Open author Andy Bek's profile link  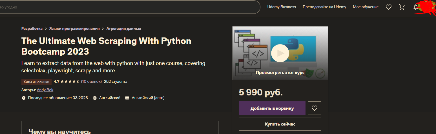coord(45,90)
